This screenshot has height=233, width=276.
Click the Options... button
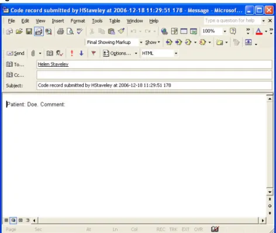click(117, 53)
